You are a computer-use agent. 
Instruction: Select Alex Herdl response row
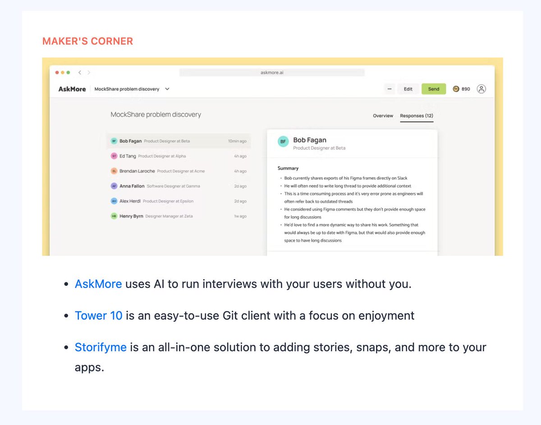point(179,201)
